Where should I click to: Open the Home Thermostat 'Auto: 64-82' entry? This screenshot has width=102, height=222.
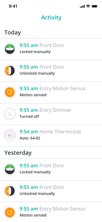coord(51,136)
